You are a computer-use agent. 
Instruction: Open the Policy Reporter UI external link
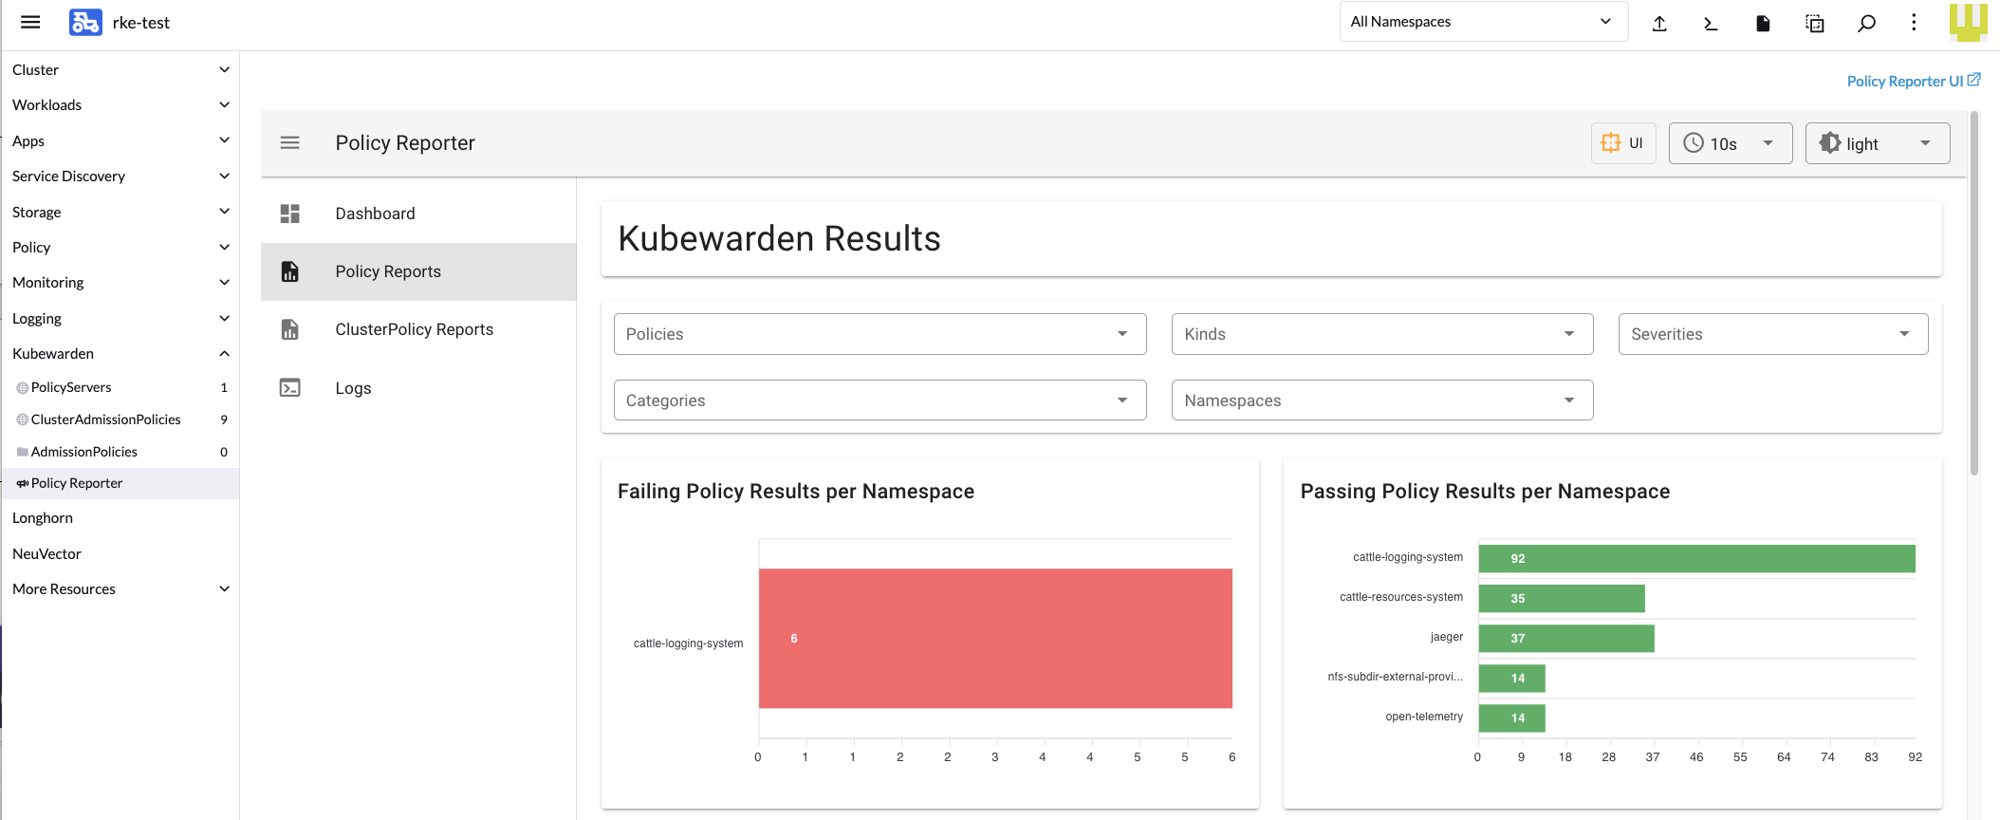point(1913,81)
